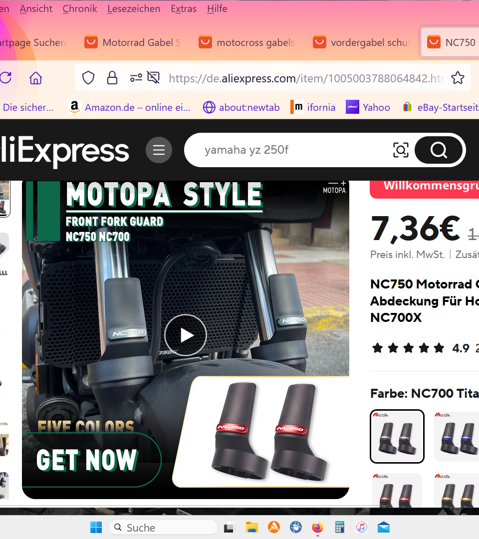The width and height of the screenshot is (479, 539).
Task: Click the image search camera icon
Action: coord(401,150)
